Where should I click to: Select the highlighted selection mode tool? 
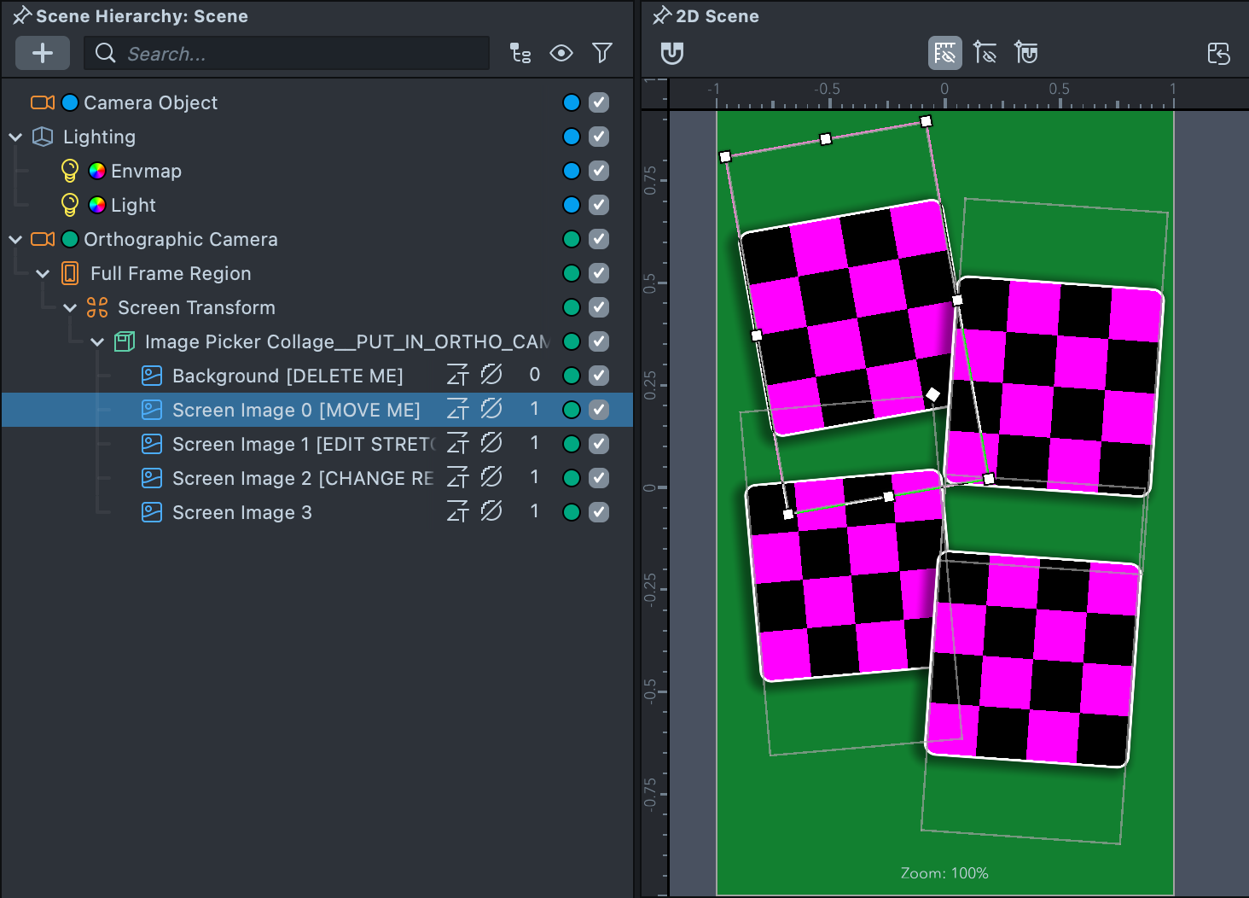pos(944,53)
